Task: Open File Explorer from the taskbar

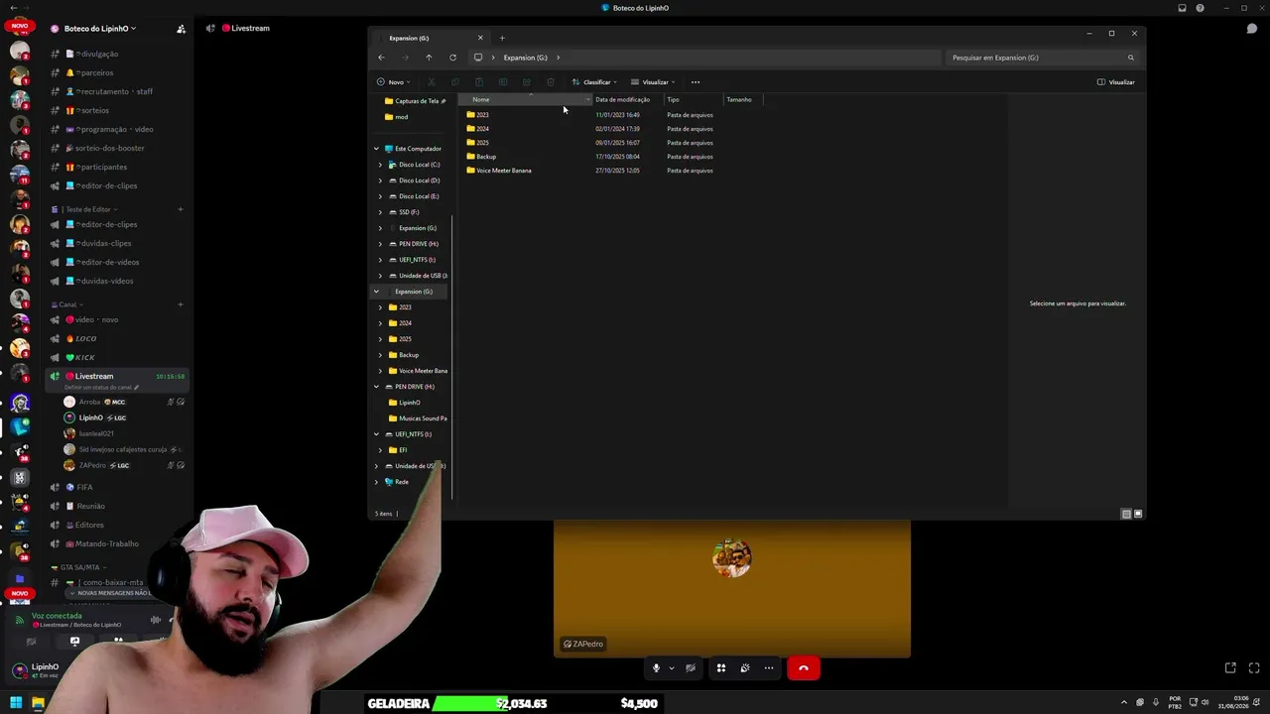Action: [x=38, y=703]
